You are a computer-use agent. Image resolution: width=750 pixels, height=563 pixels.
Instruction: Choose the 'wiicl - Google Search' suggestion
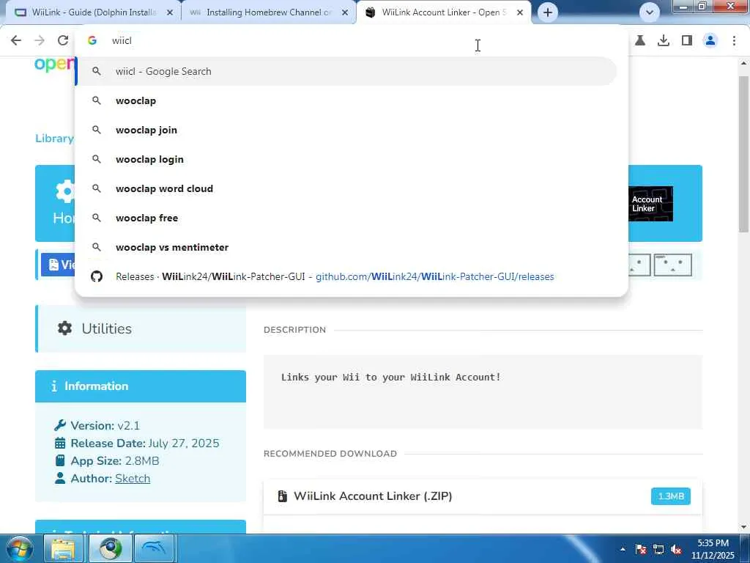click(346, 71)
